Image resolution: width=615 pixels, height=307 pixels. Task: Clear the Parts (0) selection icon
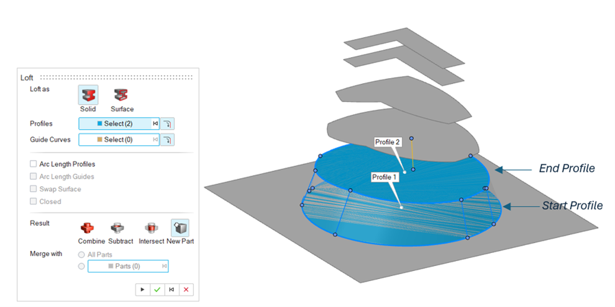click(x=165, y=267)
